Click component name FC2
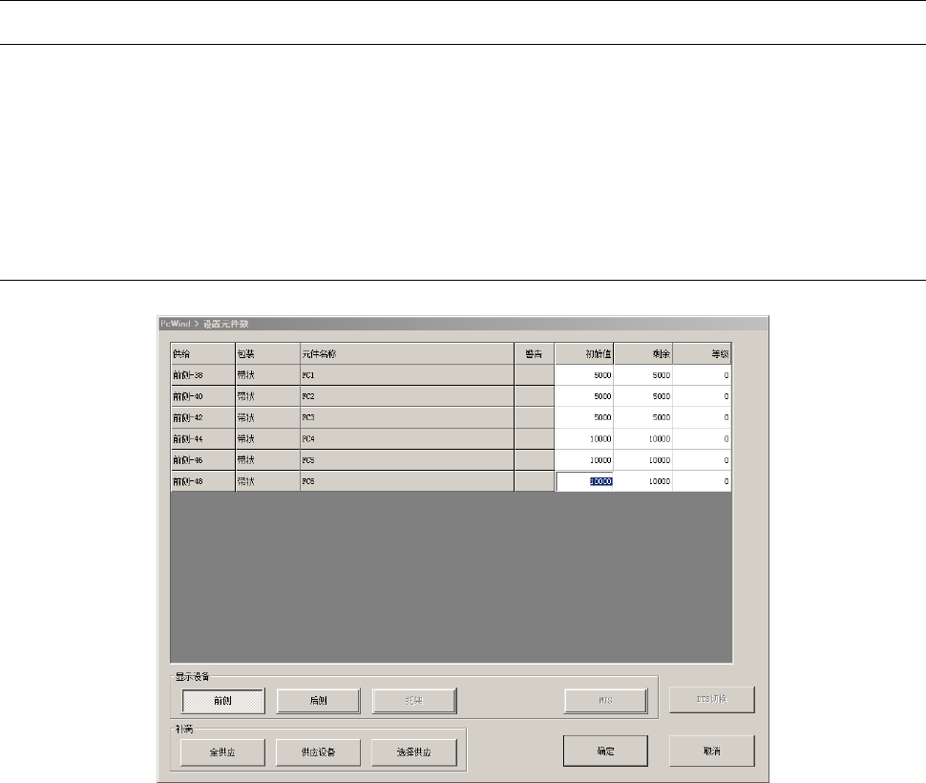This screenshot has height=783, width=926. pyautogui.click(x=408, y=396)
